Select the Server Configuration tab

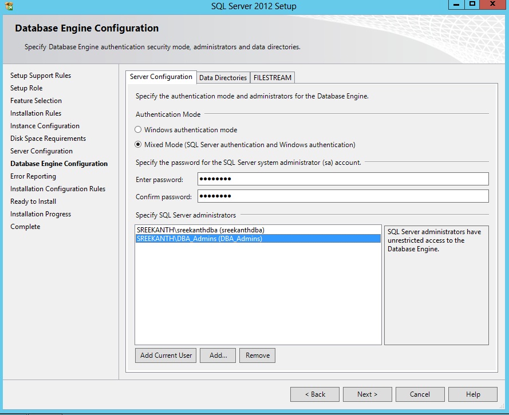click(161, 77)
